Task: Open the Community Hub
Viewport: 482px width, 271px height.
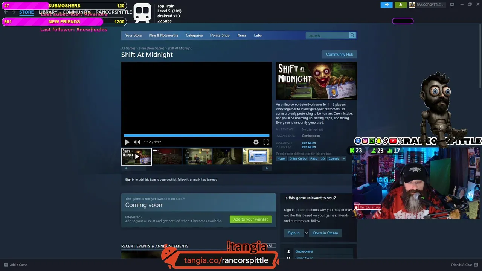Action: pyautogui.click(x=340, y=55)
